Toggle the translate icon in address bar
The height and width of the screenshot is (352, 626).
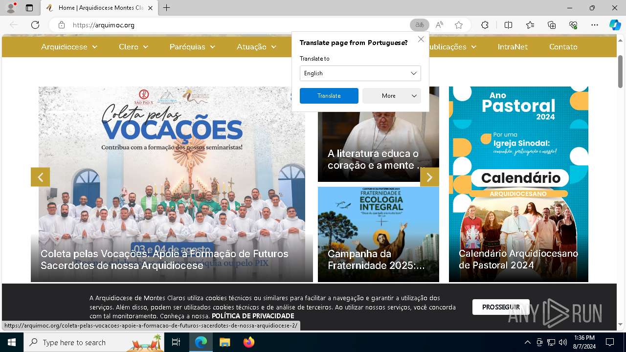pyautogui.click(x=420, y=25)
